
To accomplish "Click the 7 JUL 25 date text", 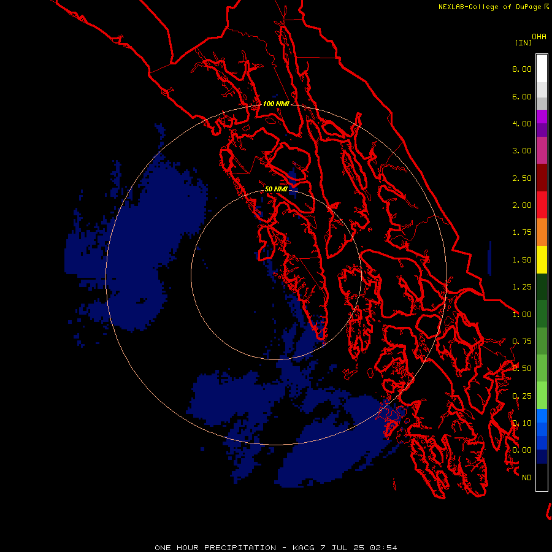I will click(x=342, y=548).
